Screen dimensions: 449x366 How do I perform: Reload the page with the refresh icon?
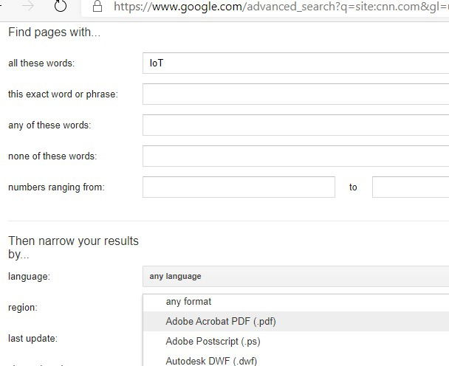point(61,7)
